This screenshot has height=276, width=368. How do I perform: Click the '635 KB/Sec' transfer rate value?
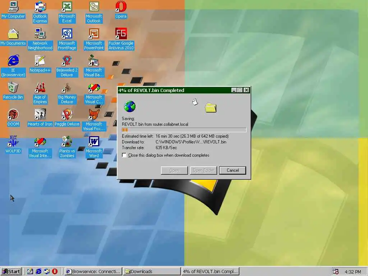click(166, 148)
